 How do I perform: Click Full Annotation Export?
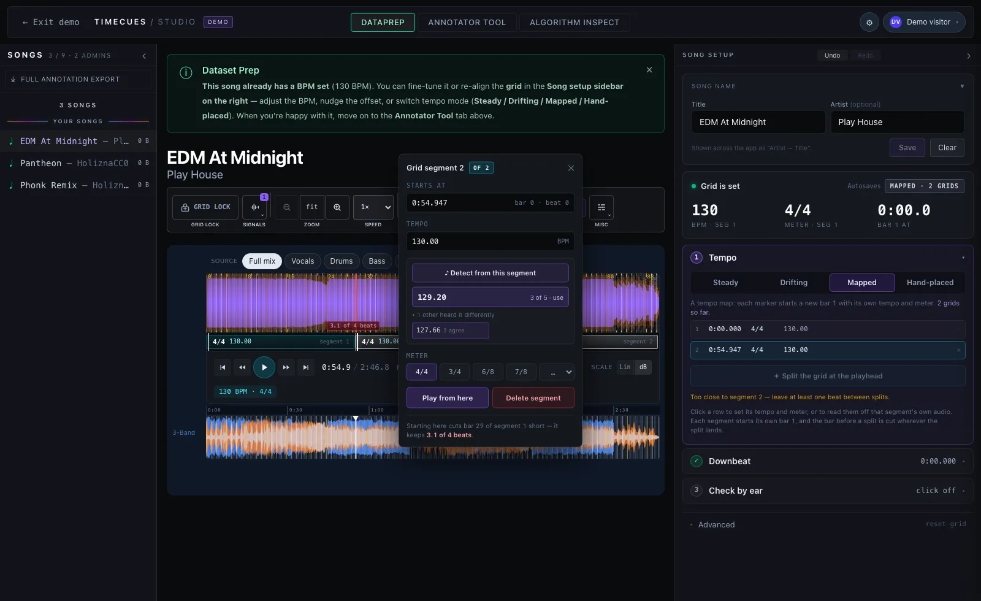coord(78,79)
